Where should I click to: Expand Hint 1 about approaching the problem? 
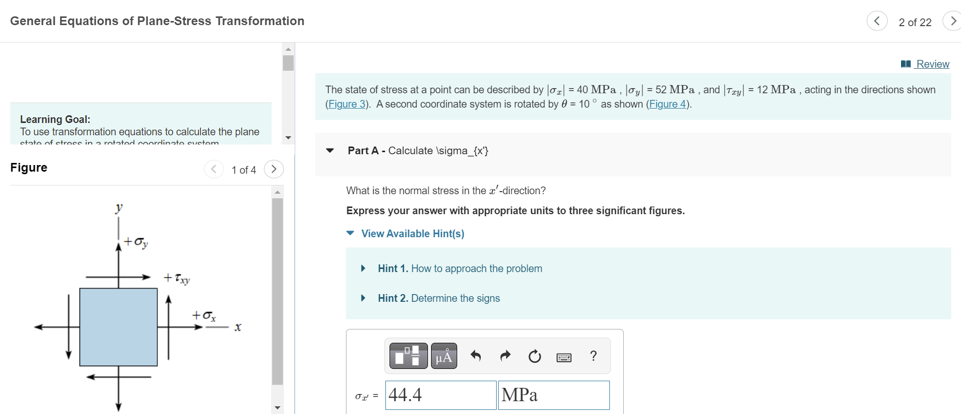[362, 268]
